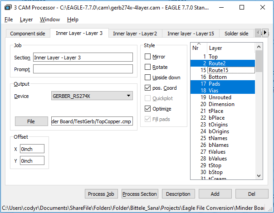Screen dimensions: 274x213
Task: Click the Del button
Action: coord(251,194)
